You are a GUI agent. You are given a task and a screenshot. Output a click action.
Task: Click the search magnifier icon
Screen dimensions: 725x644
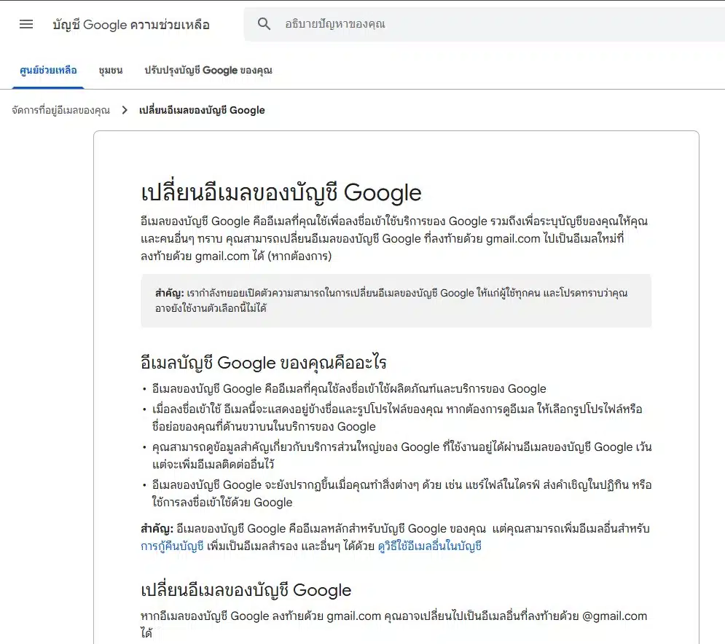point(264,24)
